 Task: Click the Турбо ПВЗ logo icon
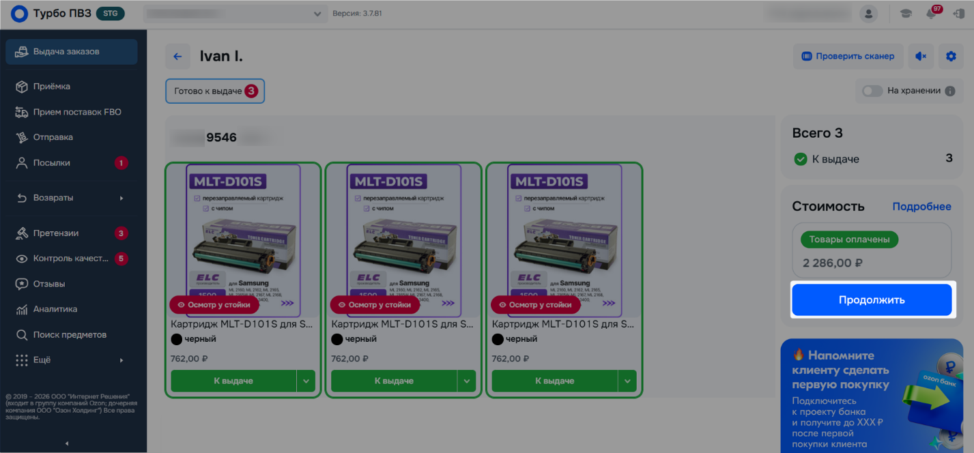pos(19,14)
